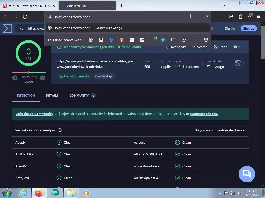265x198 pixels.
Task: Click the info icon beside Security vendors' analysis
Action: tap(60, 130)
